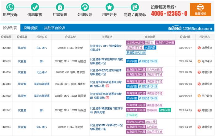Screen dimensions: 216x136
Task: Click the 价格变动 tag
Action: pyautogui.click(x=132, y=115)
